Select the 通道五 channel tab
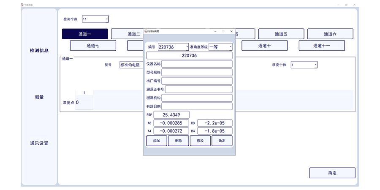Screen dimensions: 380x190 (x=281, y=34)
